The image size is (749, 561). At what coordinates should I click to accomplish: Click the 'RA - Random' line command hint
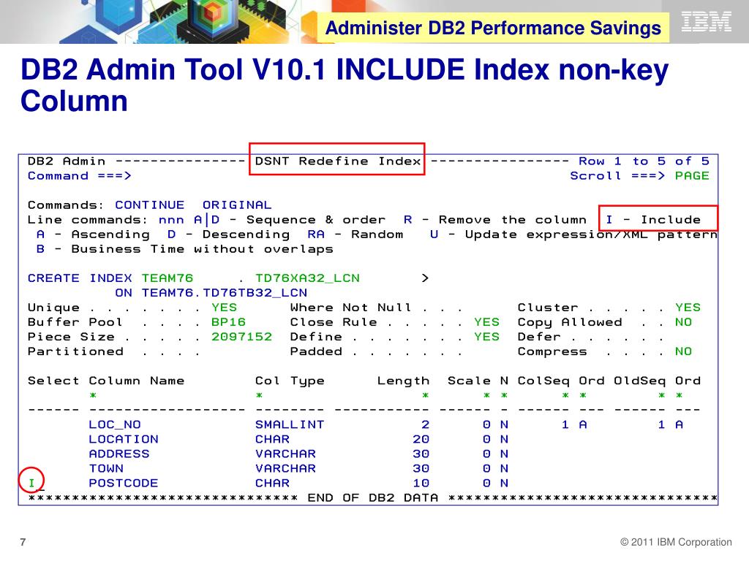click(x=355, y=234)
